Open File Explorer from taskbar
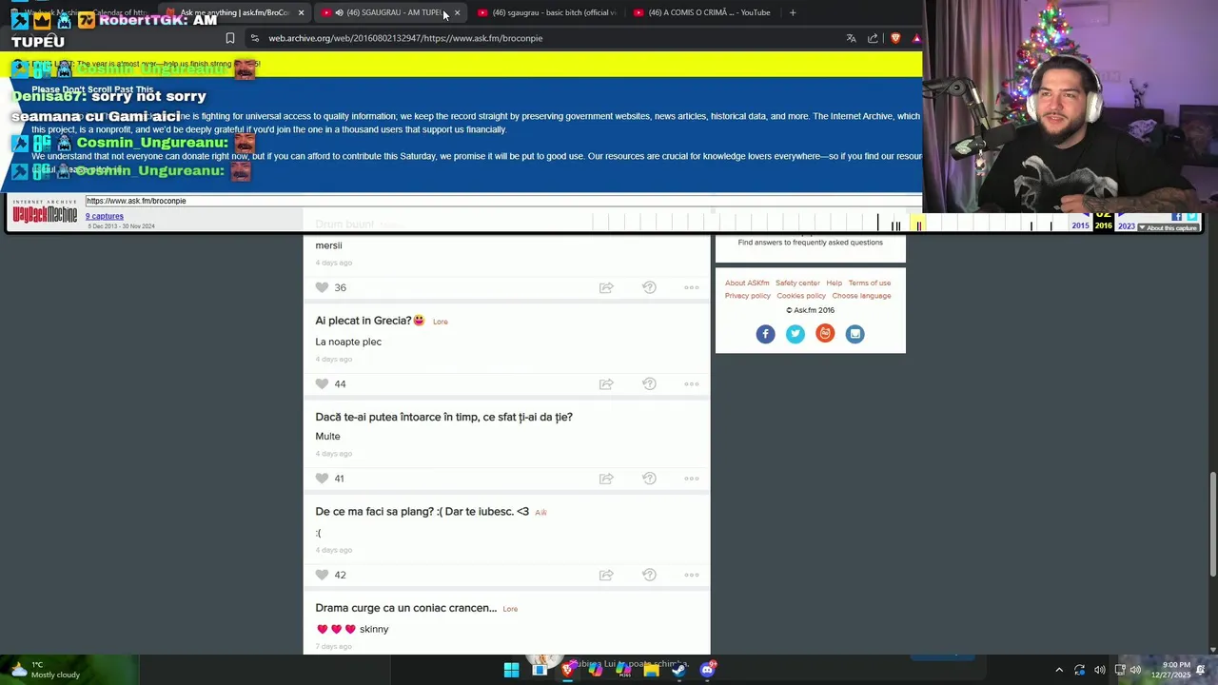The height and width of the screenshot is (685, 1218). point(651,670)
